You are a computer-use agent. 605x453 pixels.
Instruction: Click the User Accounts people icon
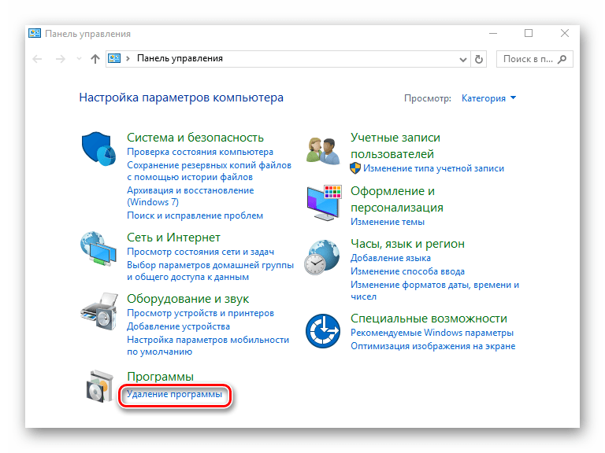coord(323,151)
